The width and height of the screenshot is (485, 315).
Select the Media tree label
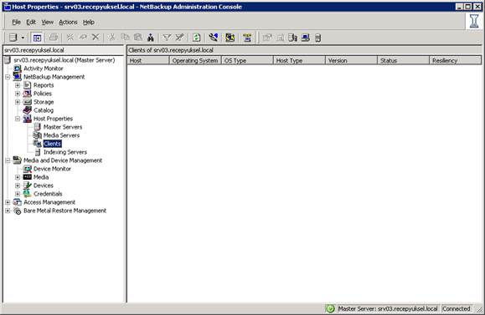[41, 177]
